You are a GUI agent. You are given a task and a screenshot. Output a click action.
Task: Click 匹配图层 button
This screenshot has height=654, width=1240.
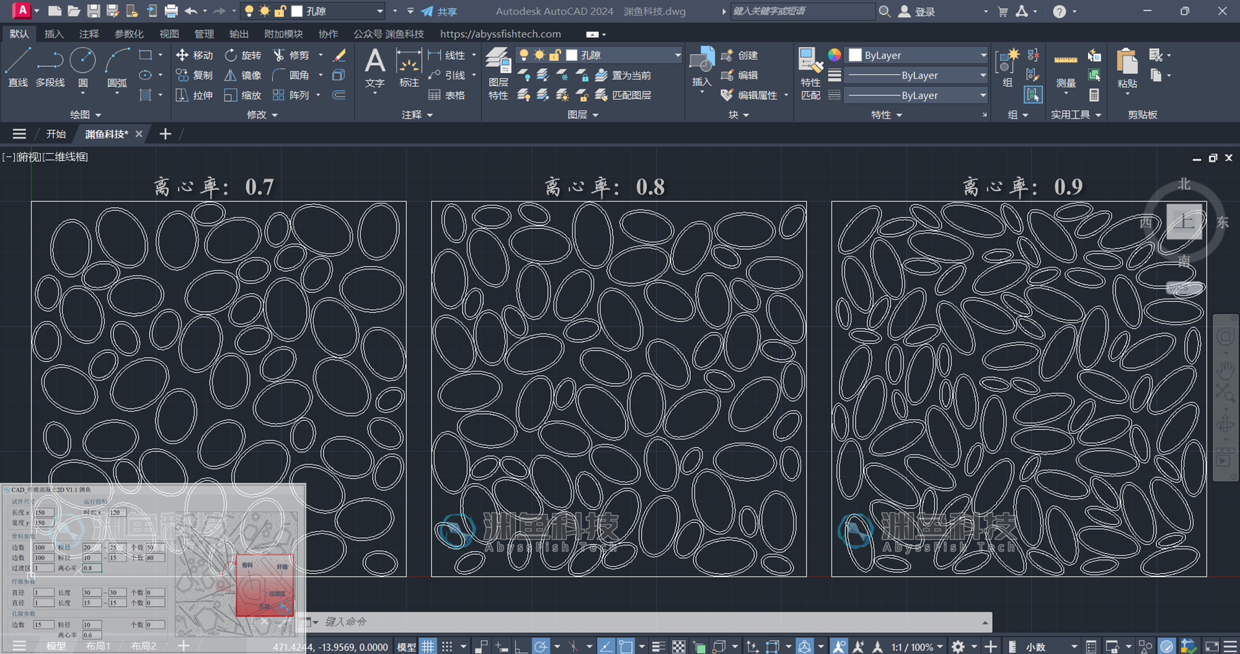[x=623, y=95]
